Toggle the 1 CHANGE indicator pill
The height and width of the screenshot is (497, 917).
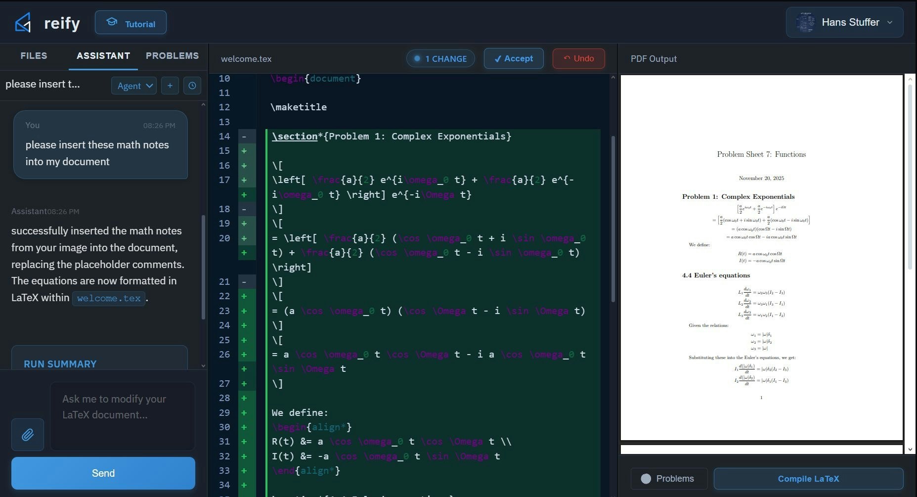440,58
